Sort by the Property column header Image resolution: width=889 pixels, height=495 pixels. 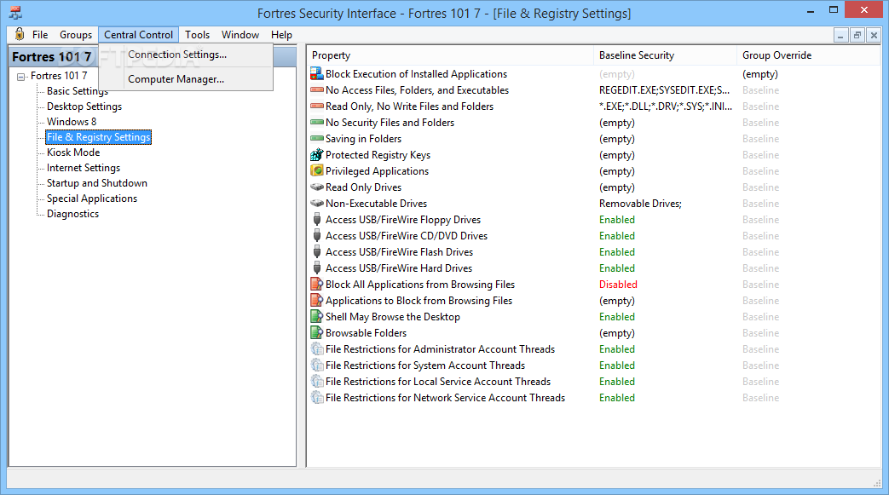click(x=450, y=55)
